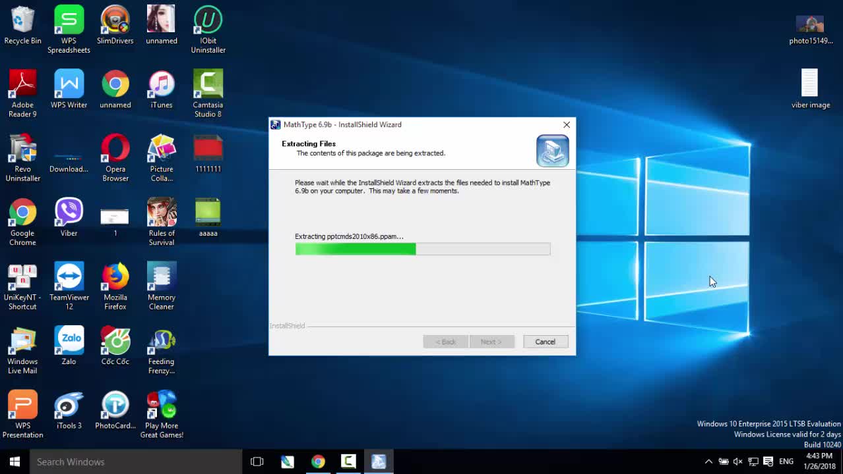The height and width of the screenshot is (474, 843).
Task: Click the installer taskbar button
Action: (x=379, y=461)
